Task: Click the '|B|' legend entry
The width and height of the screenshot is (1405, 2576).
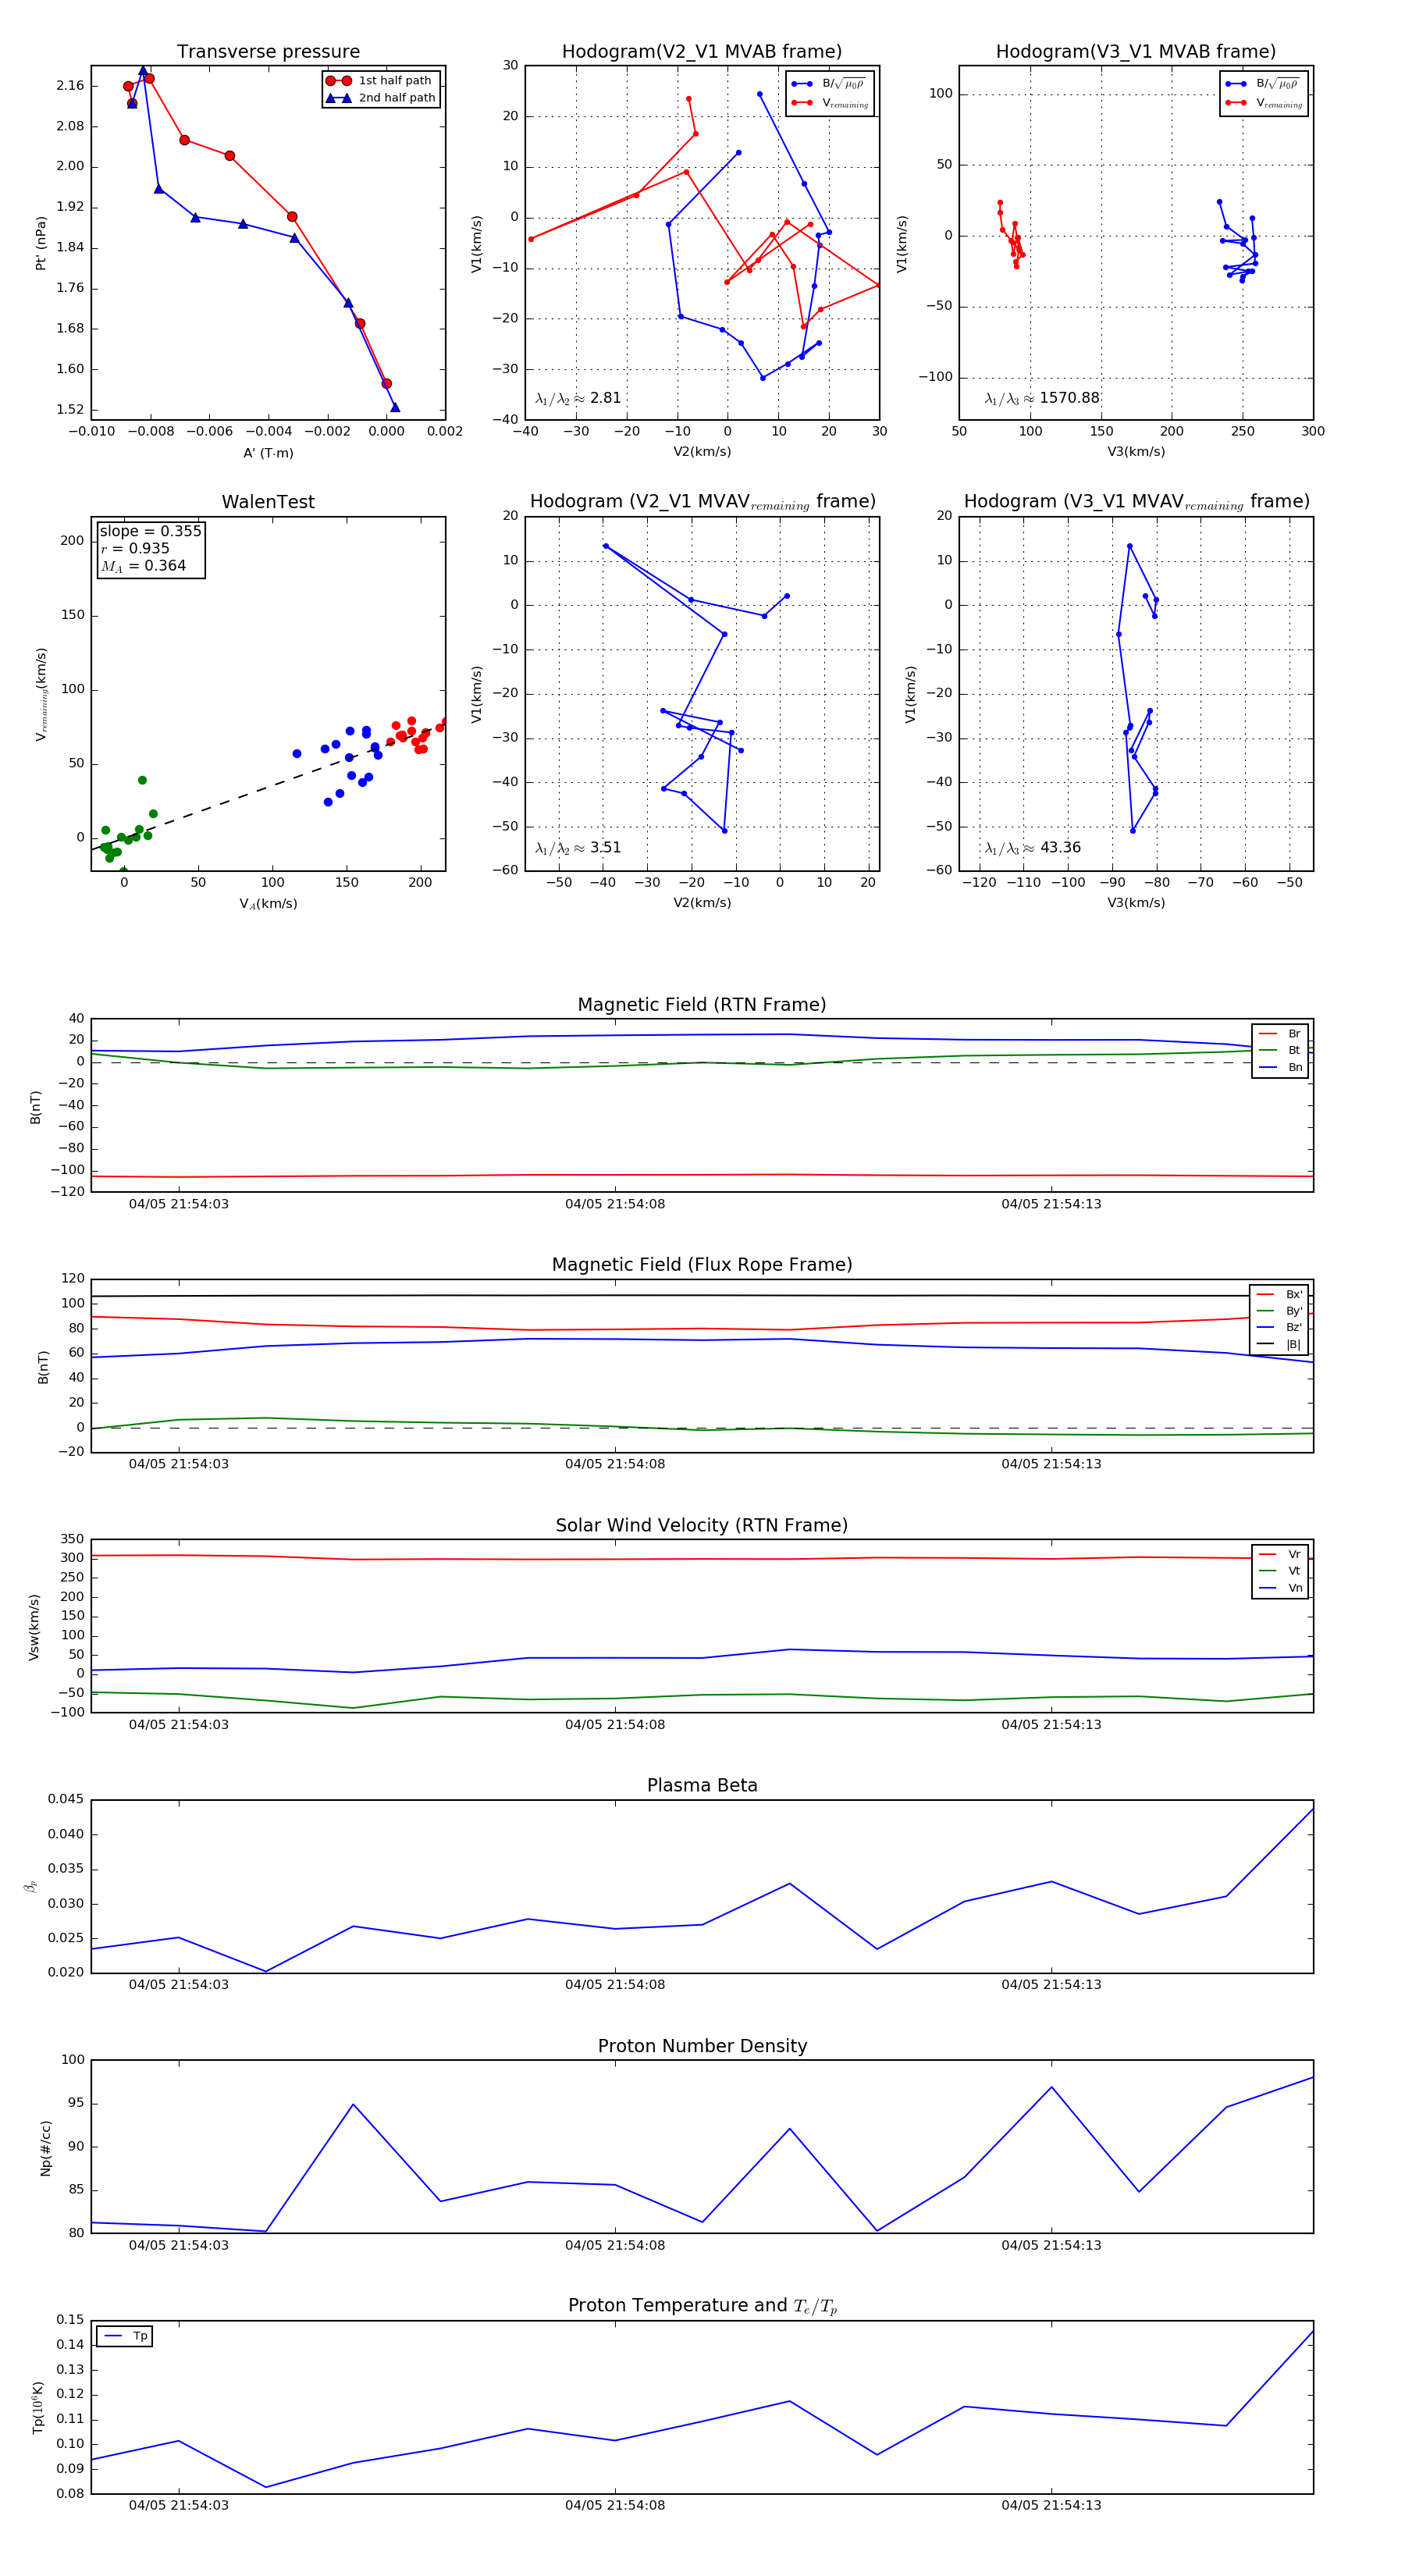Action: tap(1280, 1344)
